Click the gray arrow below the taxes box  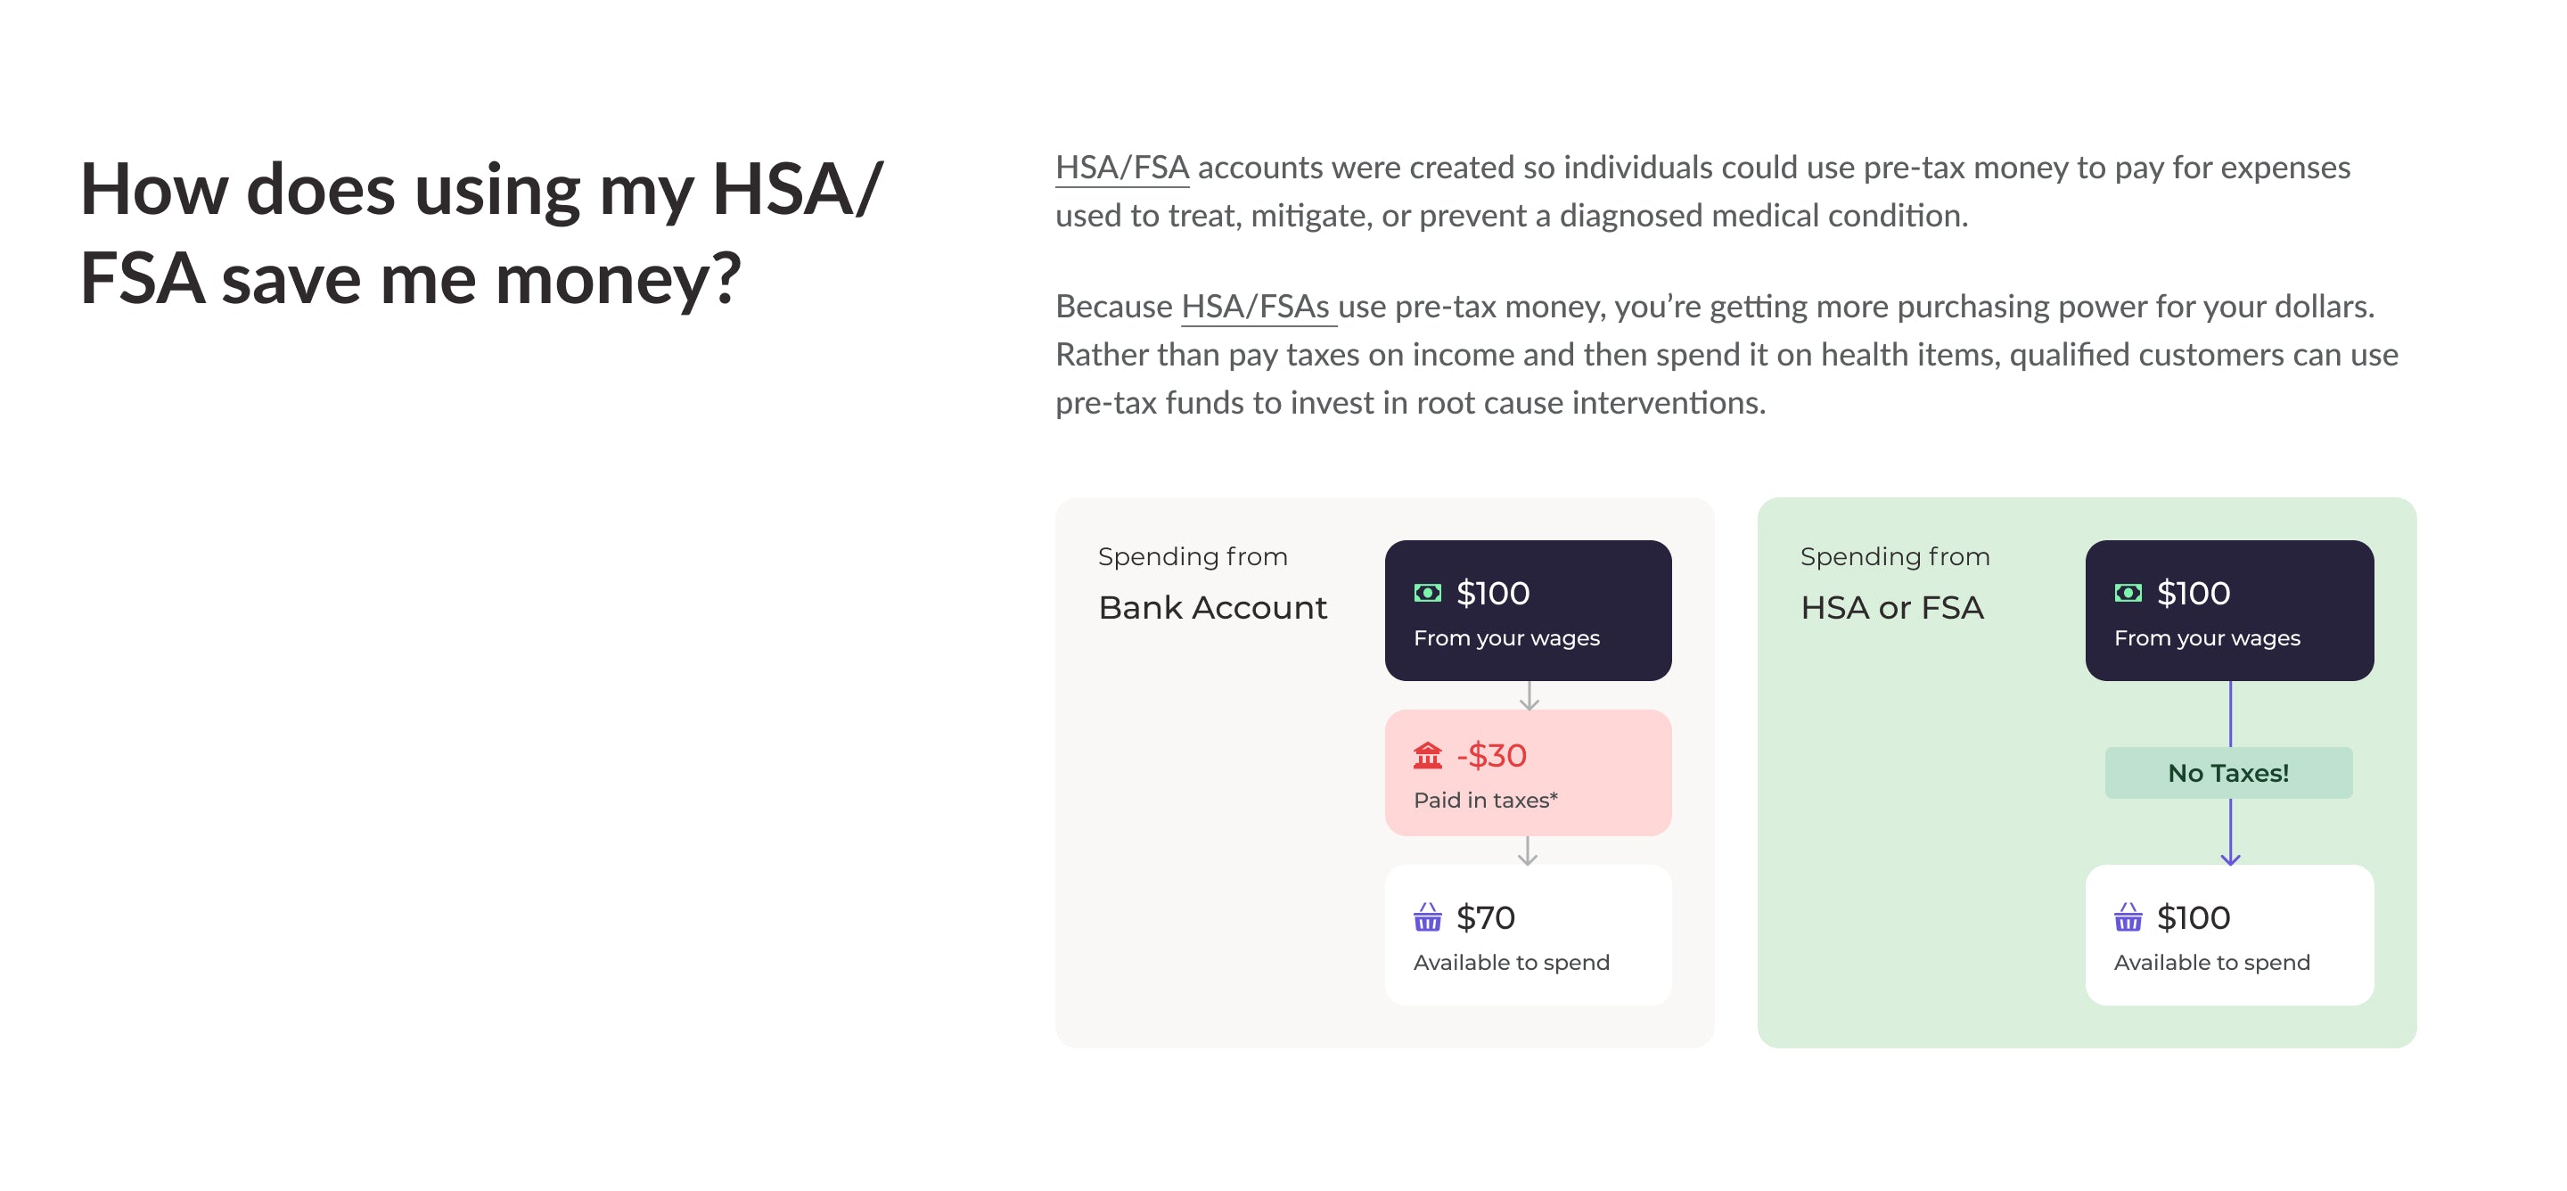point(1528,851)
